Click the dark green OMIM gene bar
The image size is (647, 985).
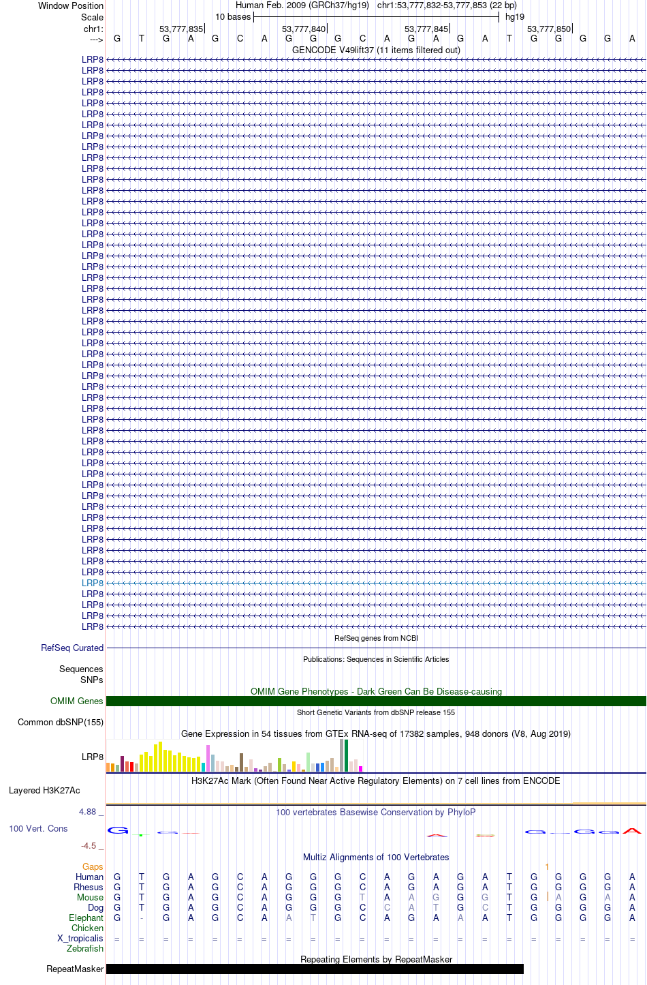[x=376, y=701]
